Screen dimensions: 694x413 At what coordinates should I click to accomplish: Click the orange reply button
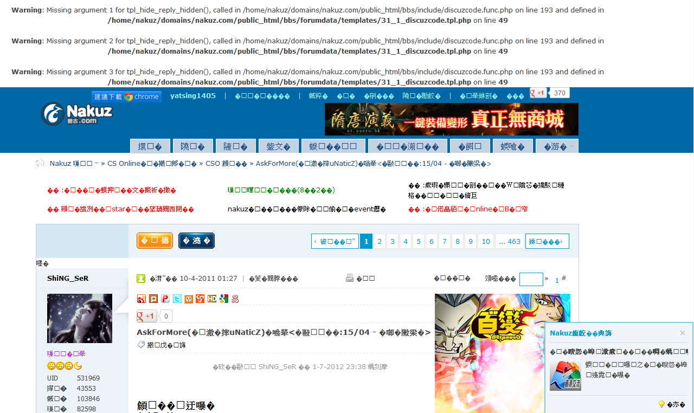click(x=155, y=241)
